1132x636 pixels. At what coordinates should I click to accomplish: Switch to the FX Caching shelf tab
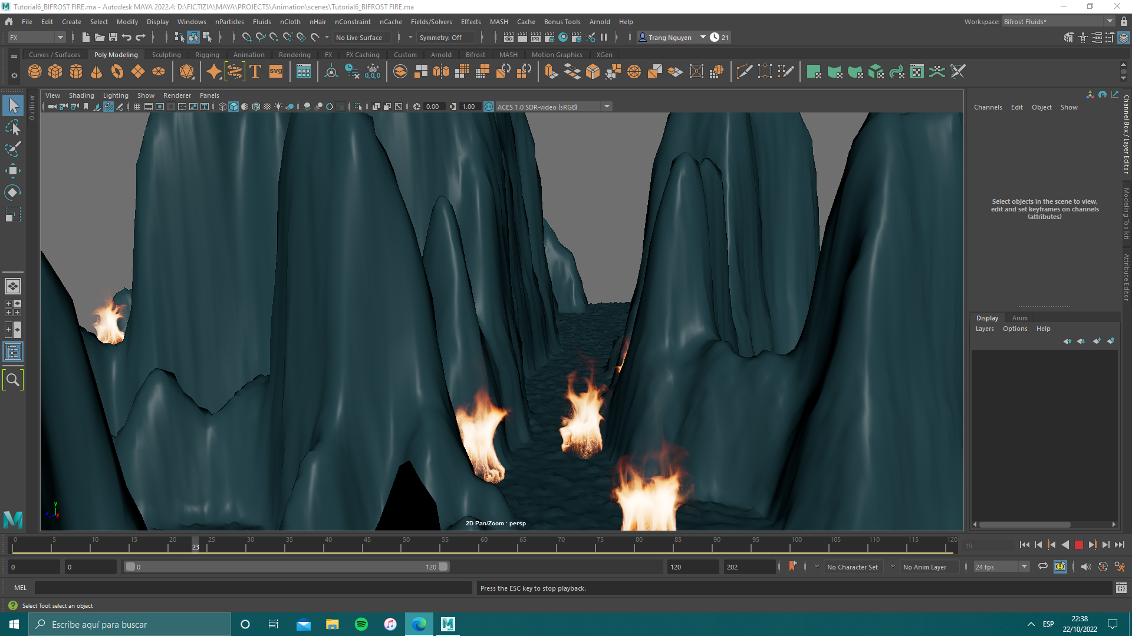click(362, 55)
